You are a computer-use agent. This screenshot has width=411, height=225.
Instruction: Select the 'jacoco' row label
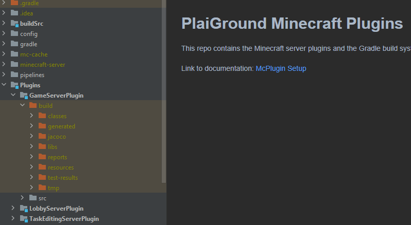point(57,137)
